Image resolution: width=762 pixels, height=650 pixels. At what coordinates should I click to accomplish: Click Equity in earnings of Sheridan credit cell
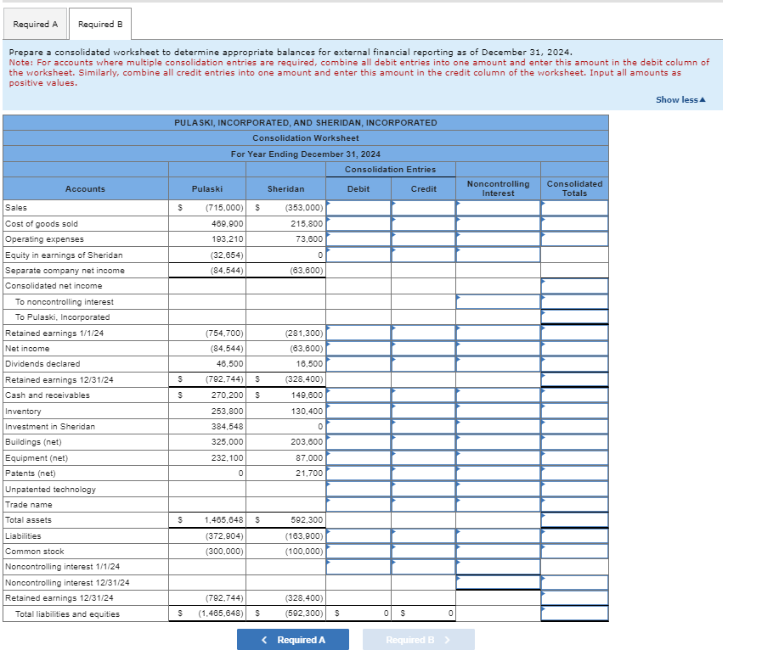point(423,255)
